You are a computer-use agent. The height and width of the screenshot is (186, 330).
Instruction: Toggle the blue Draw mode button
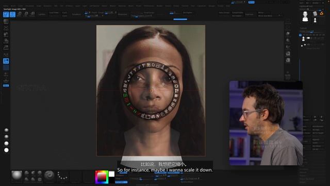pyautogui.click(x=12, y=14)
